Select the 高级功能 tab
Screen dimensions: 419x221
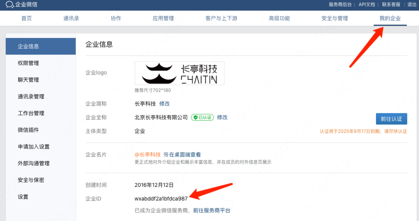[279, 19]
